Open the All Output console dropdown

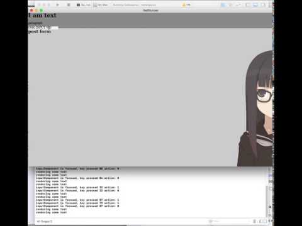click(x=45, y=221)
